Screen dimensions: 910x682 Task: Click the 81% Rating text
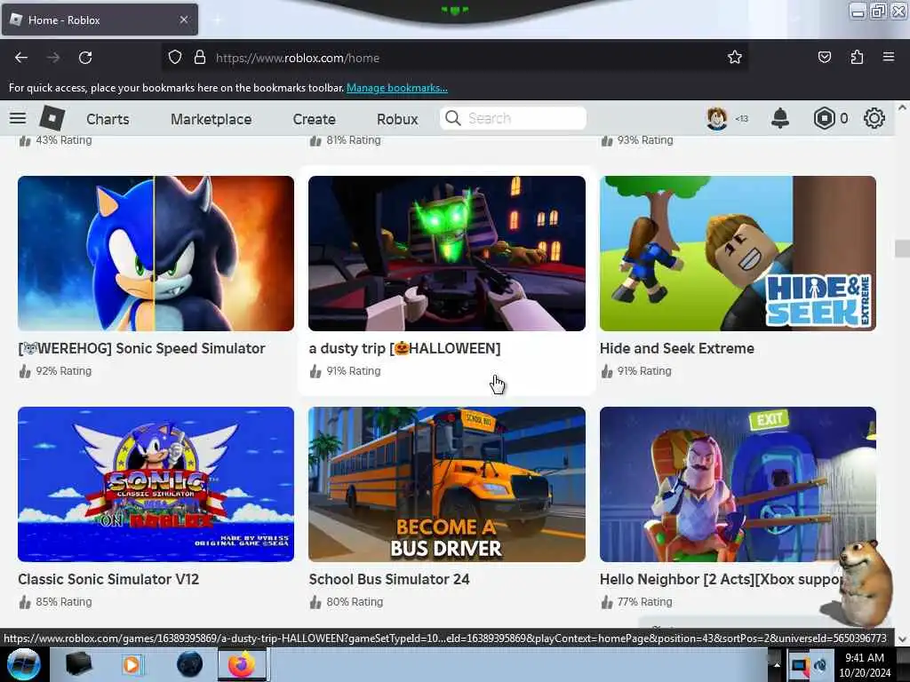click(x=354, y=139)
